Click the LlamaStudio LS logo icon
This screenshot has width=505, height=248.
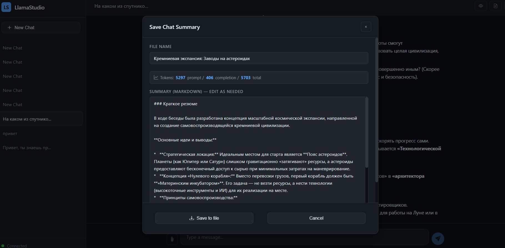coord(6,7)
